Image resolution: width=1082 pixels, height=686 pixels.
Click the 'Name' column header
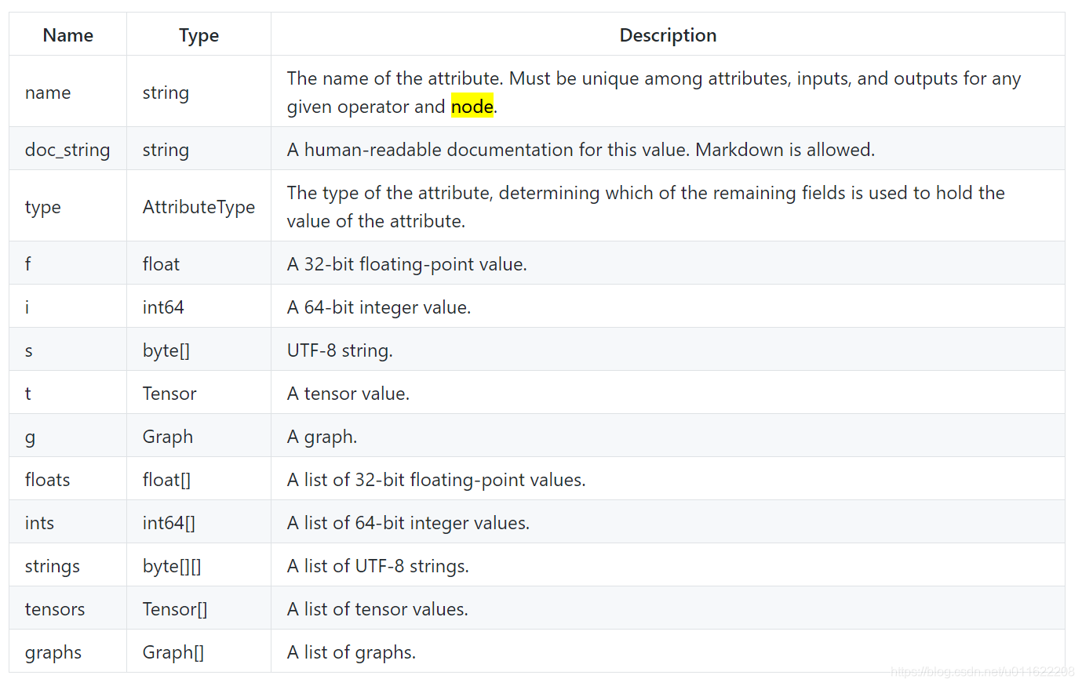pyautogui.click(x=68, y=35)
